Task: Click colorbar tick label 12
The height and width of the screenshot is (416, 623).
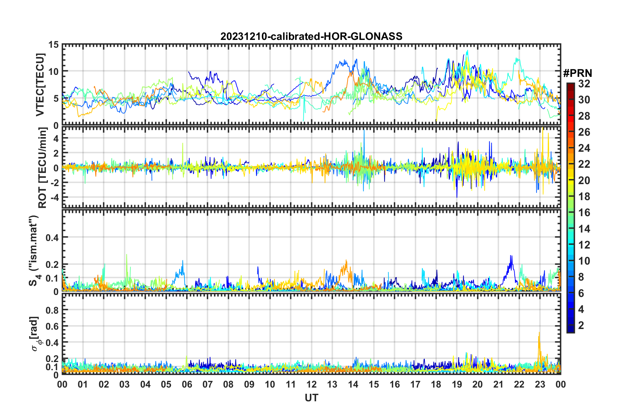Action: (x=584, y=245)
